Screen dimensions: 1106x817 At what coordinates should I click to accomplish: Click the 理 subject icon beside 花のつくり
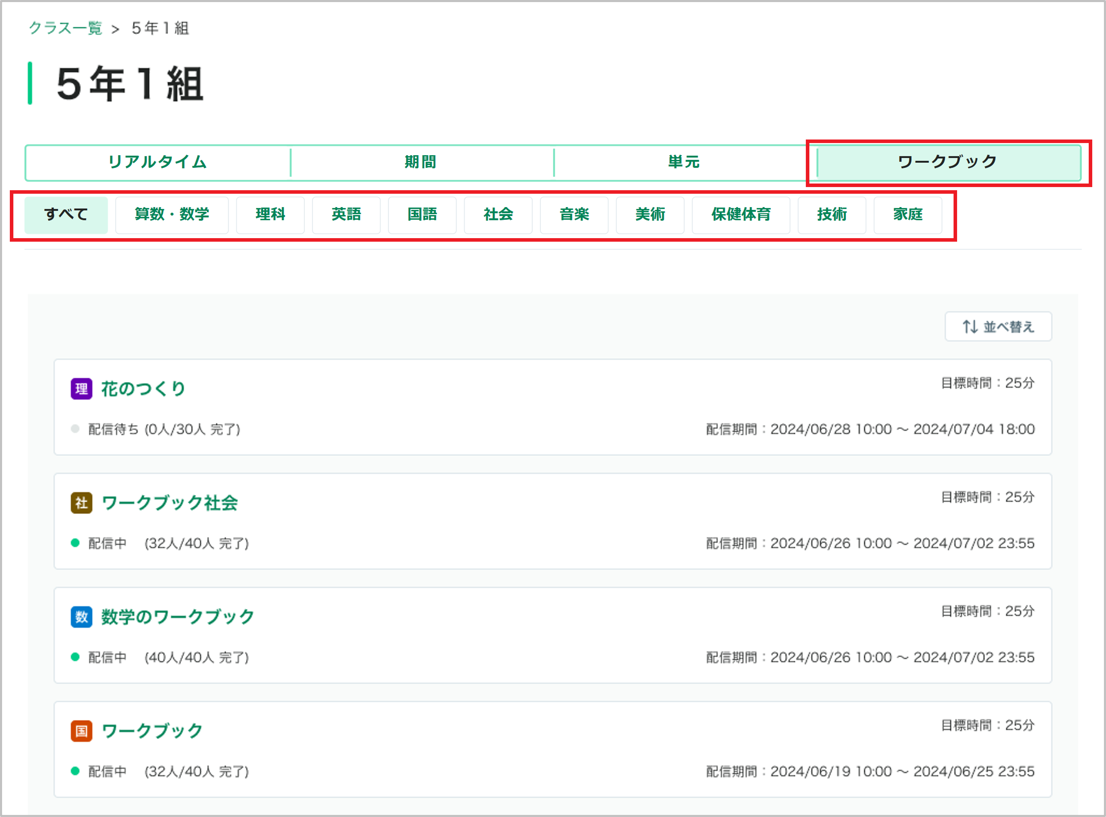[x=82, y=389]
